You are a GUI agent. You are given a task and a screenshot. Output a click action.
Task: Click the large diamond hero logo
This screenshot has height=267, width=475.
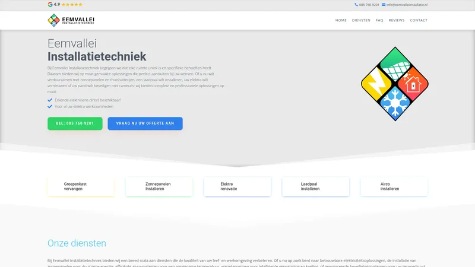395,84
